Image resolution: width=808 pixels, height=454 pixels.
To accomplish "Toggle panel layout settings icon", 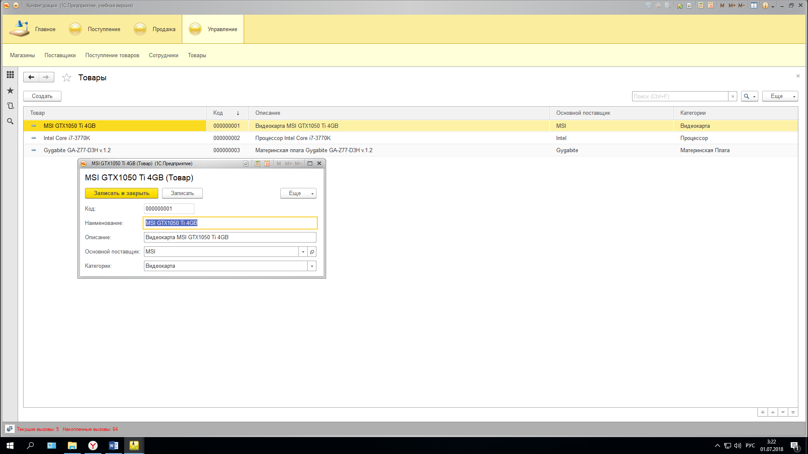I will pos(754,5).
